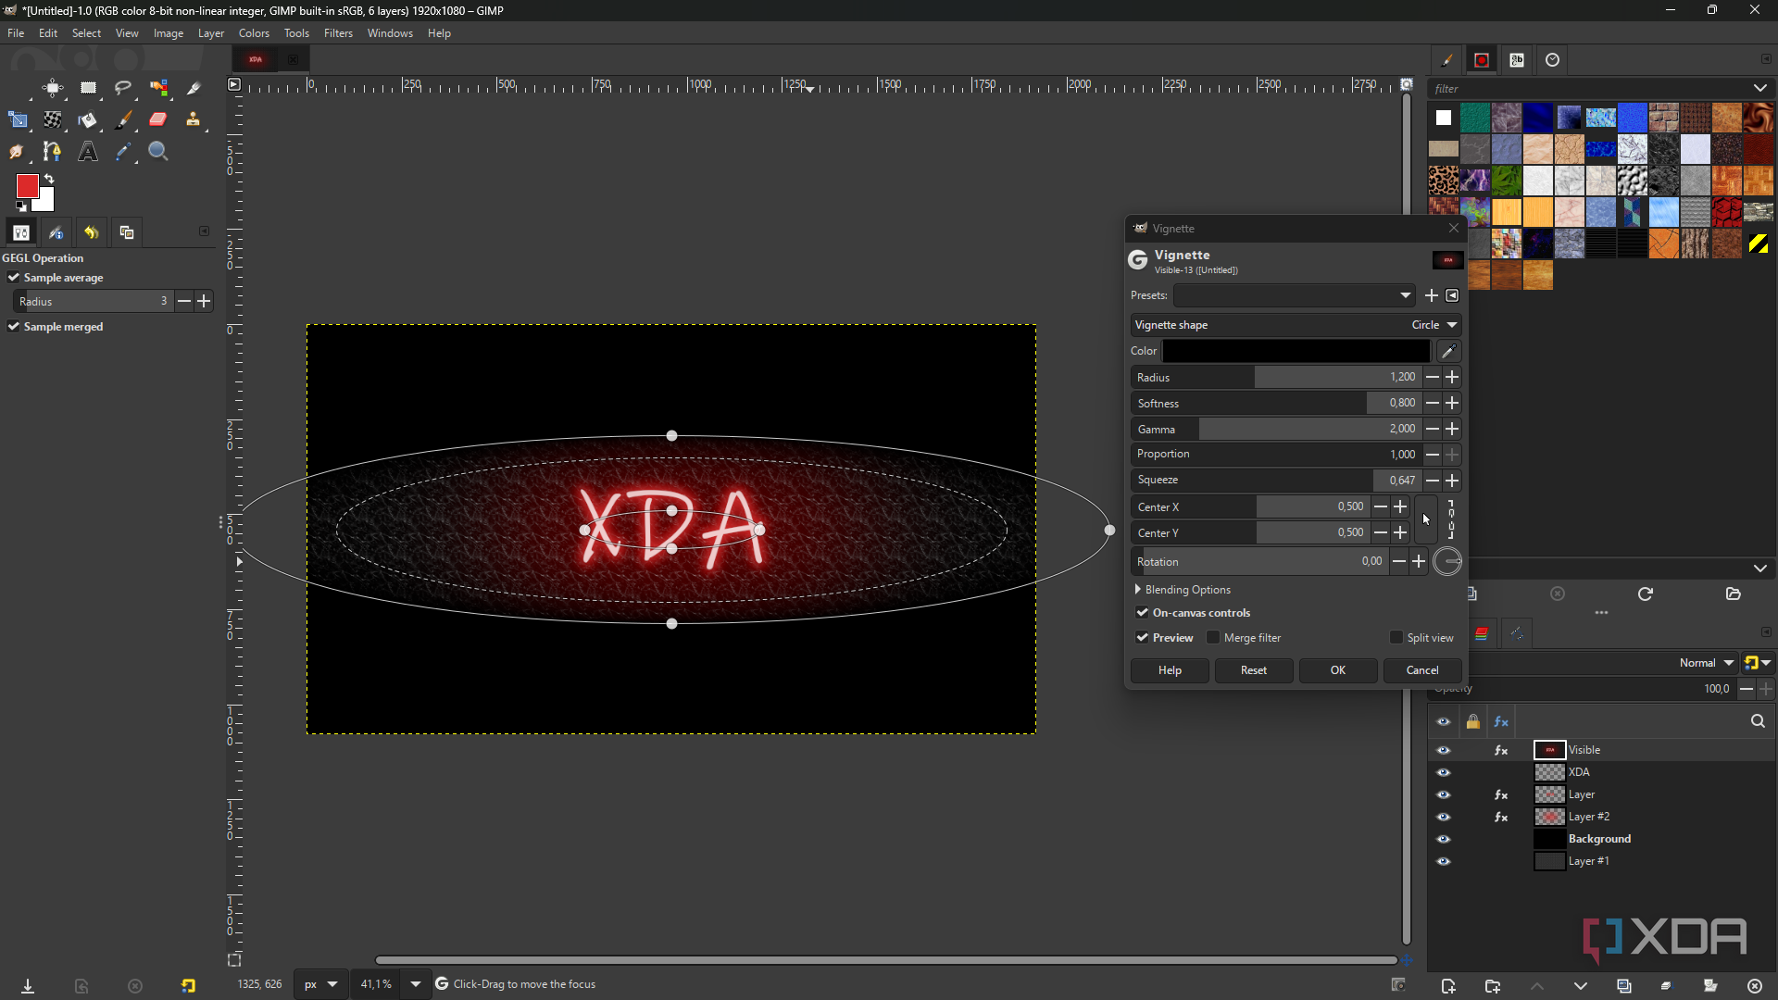Select the Smudge tool
This screenshot has height=1000, width=1778.
click(x=18, y=152)
